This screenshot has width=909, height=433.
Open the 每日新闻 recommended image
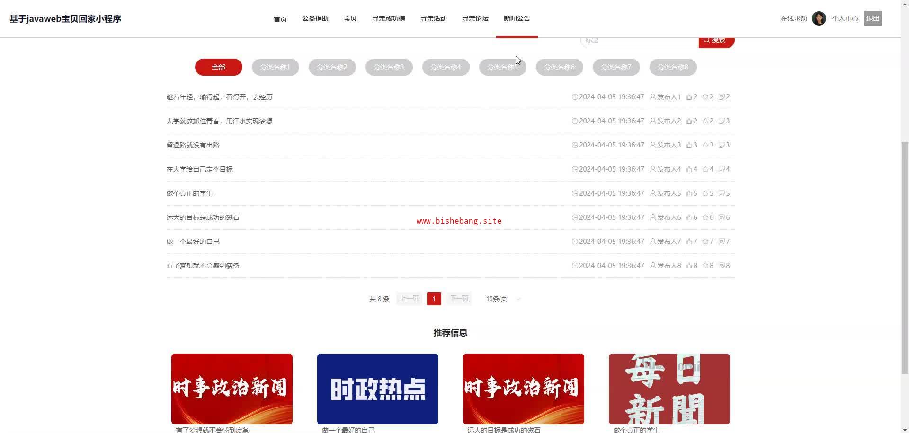(x=669, y=389)
